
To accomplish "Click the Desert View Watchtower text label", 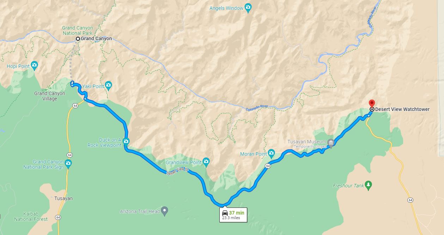I will (x=402, y=109).
